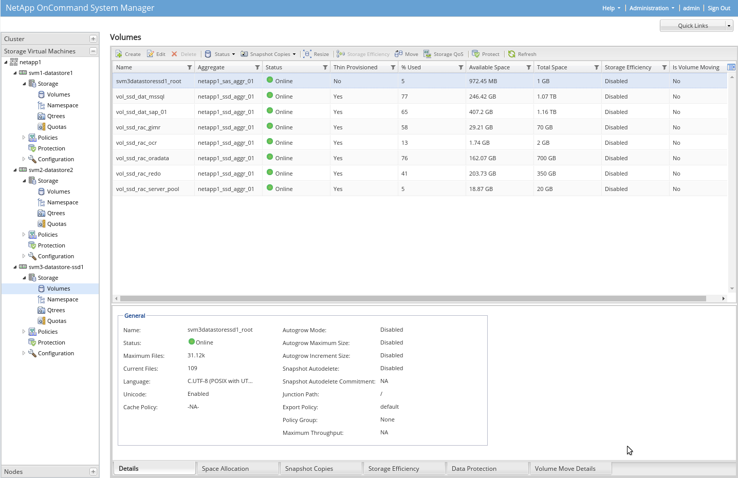
Task: Expand the Nodes pane with plus button
Action: [x=93, y=472]
